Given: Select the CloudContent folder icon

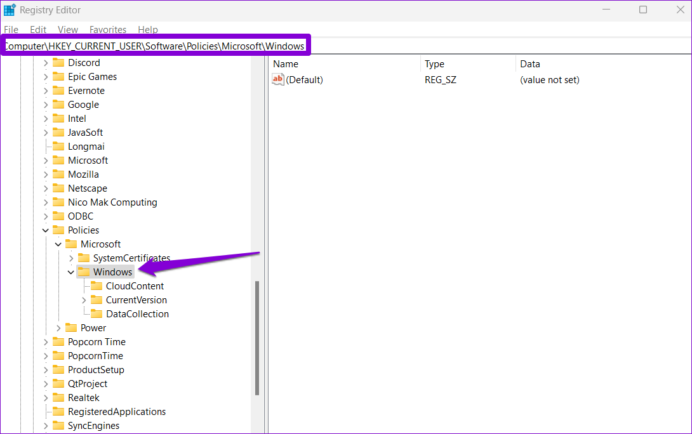Looking at the screenshot, I should (96, 286).
